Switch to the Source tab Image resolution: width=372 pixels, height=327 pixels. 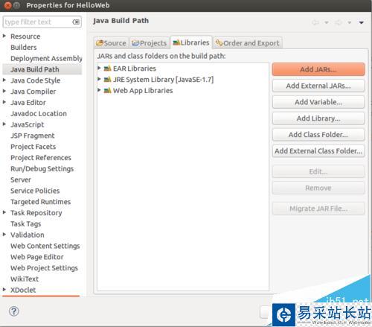tap(111, 43)
